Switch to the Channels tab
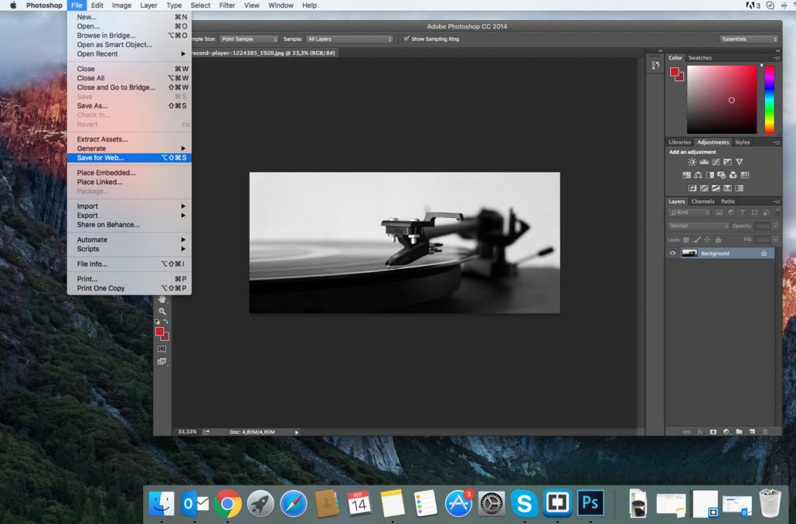The image size is (796, 524). 702,202
